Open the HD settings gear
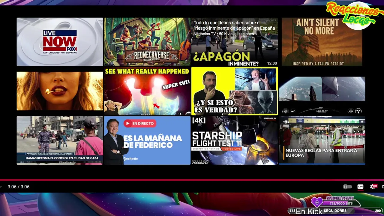The image size is (384, 216). [x=373, y=187]
